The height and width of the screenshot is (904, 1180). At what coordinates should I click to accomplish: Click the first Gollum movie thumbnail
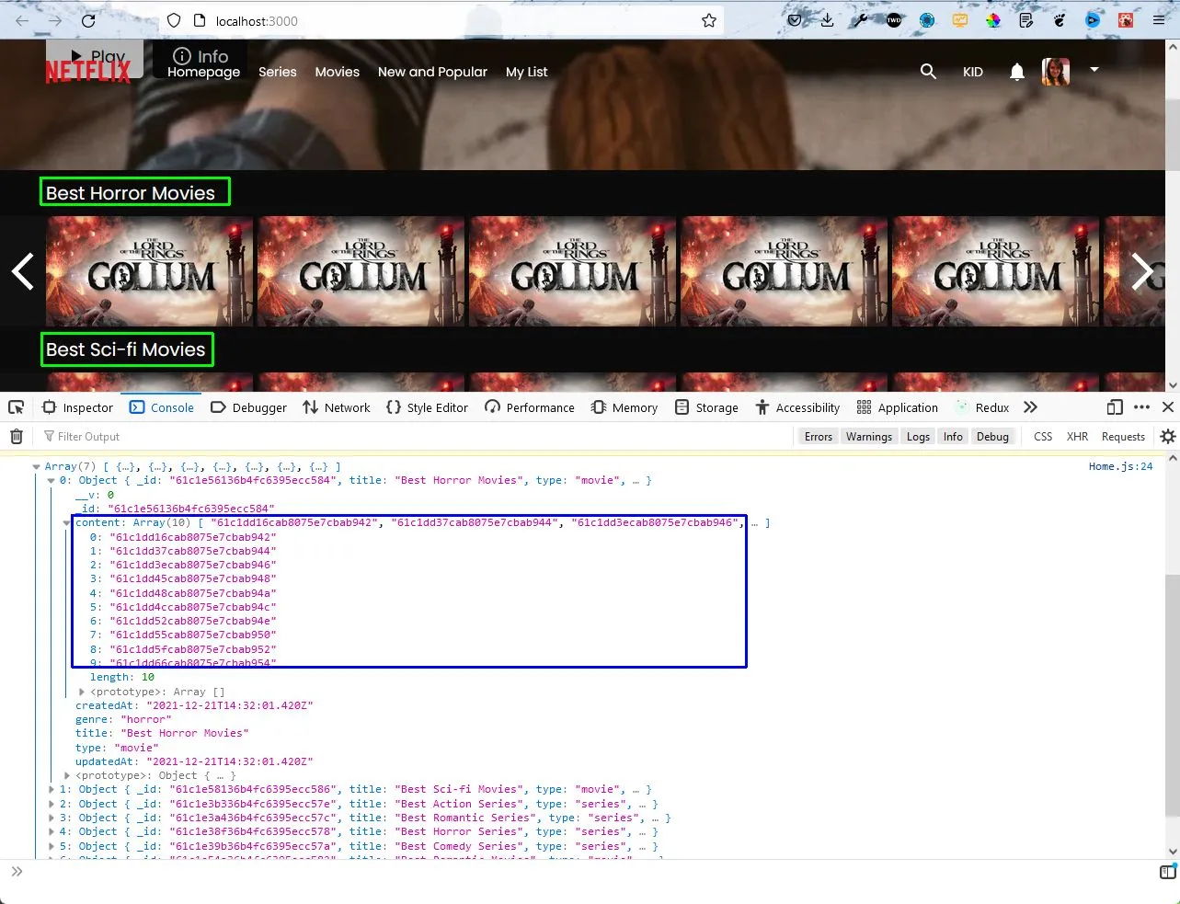(149, 271)
